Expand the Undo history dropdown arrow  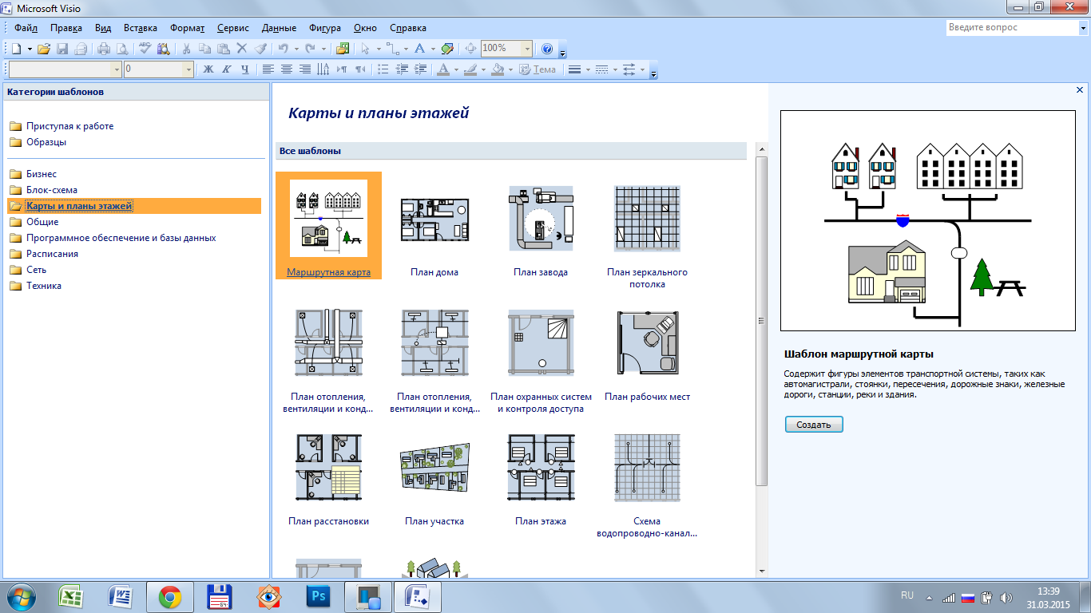click(x=296, y=49)
